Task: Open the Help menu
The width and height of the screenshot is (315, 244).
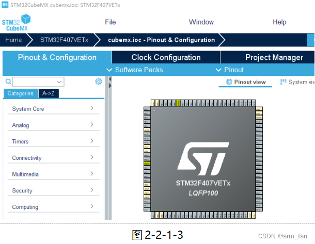Action: coord(279,22)
